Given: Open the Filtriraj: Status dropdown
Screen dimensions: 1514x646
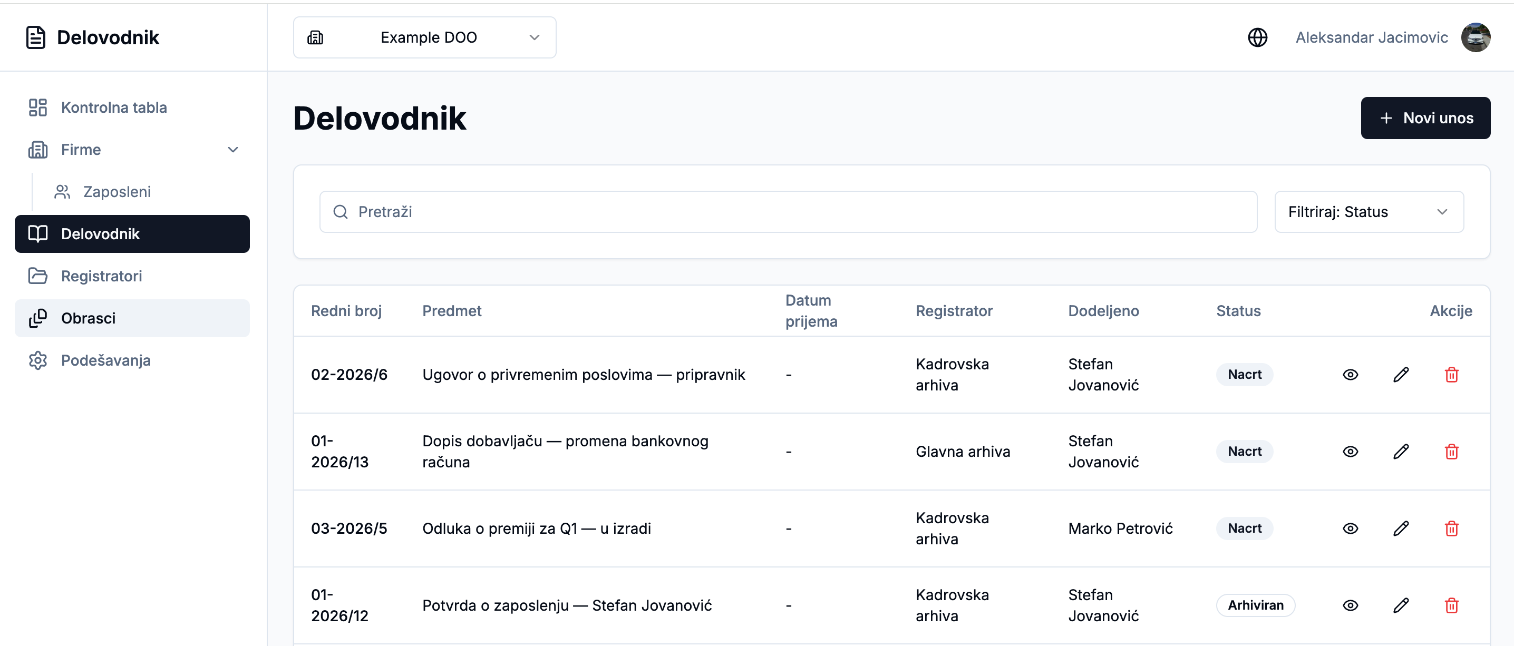Looking at the screenshot, I should [x=1369, y=212].
